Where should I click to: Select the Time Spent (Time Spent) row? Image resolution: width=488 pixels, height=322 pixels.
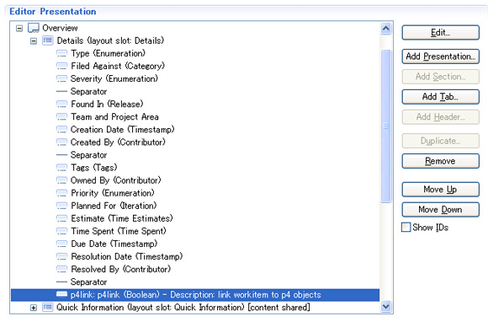[x=119, y=231]
